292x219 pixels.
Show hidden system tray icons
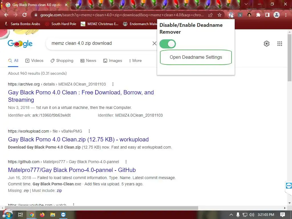tap(231, 215)
